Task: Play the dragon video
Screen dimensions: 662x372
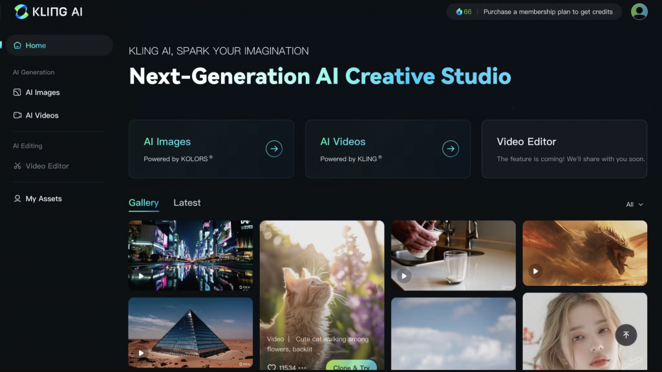Action: 535,271
